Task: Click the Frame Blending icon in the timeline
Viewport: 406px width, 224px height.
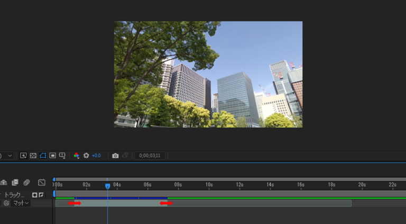Action: pos(15,183)
